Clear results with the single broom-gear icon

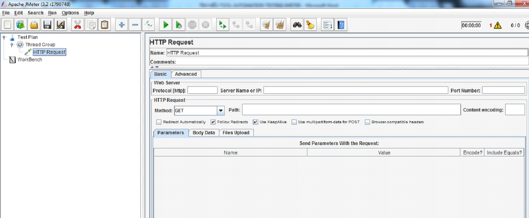(x=267, y=25)
